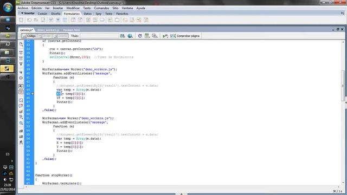Insert a Hidden Field element

click(x=36, y=20)
